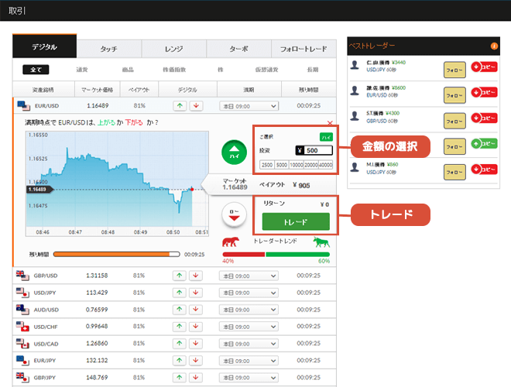This screenshot has width=511, height=387.
Task: Choose the 10000 investment amount preset
Action: point(297,165)
